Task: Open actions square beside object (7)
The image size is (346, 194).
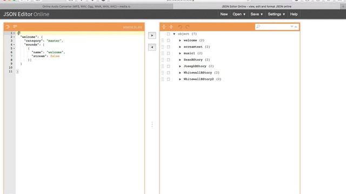Action: pyautogui.click(x=168, y=34)
